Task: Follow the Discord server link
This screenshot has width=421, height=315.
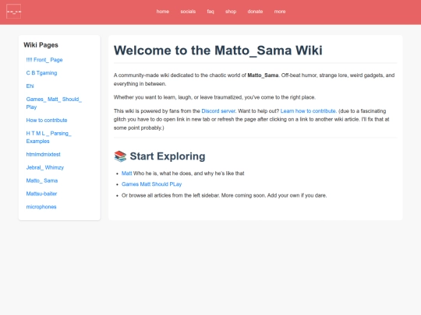Action: (218, 111)
